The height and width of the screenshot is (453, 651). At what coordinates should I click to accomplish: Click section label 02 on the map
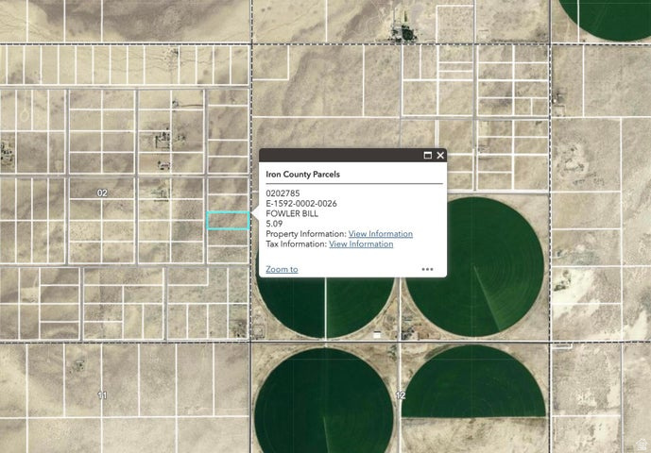pyautogui.click(x=102, y=193)
